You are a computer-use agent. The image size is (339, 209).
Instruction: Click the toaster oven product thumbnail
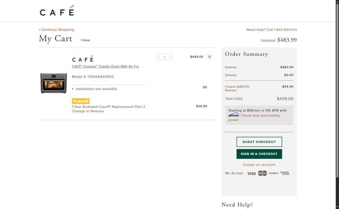(53, 83)
